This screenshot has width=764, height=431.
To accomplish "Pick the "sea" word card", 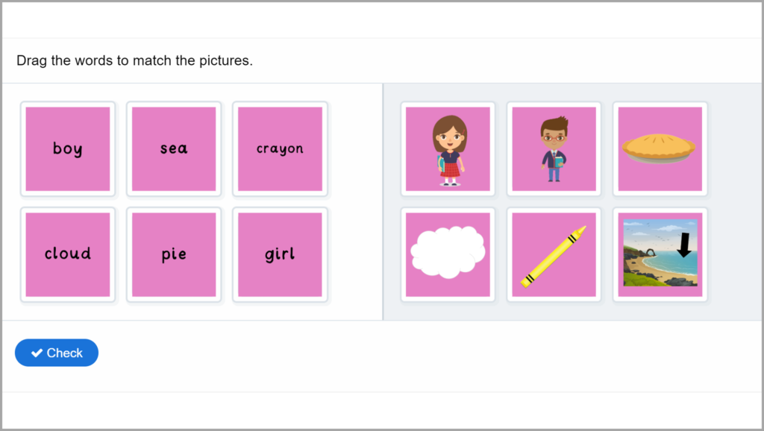I will tap(174, 149).
